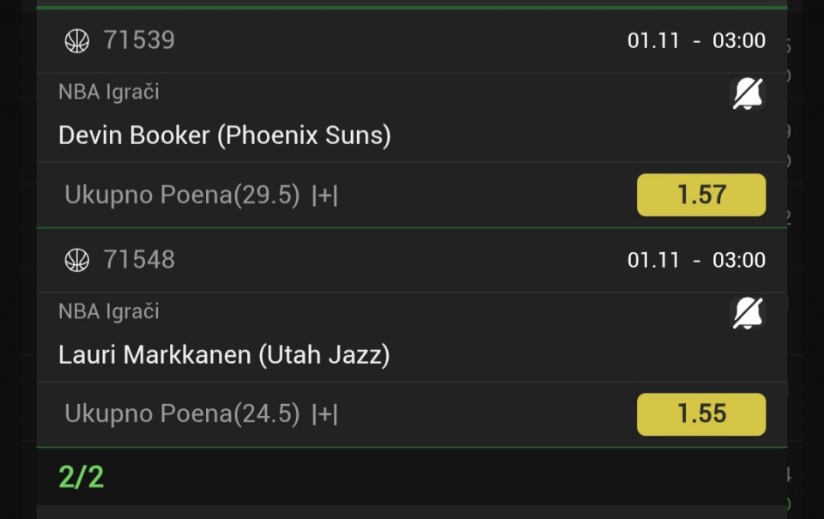The height and width of the screenshot is (519, 824).
Task: Select event code 71548
Action: point(139,260)
